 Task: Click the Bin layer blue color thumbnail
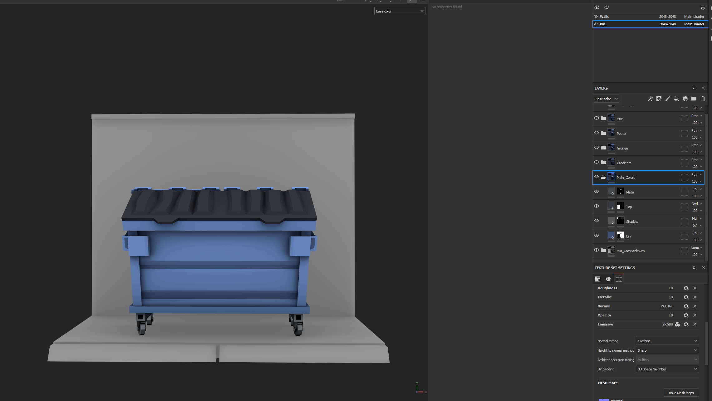tap(611, 235)
